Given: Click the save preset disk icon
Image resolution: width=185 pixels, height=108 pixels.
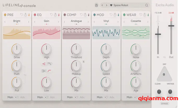Looking at the screenshot, I should tap(97, 5).
